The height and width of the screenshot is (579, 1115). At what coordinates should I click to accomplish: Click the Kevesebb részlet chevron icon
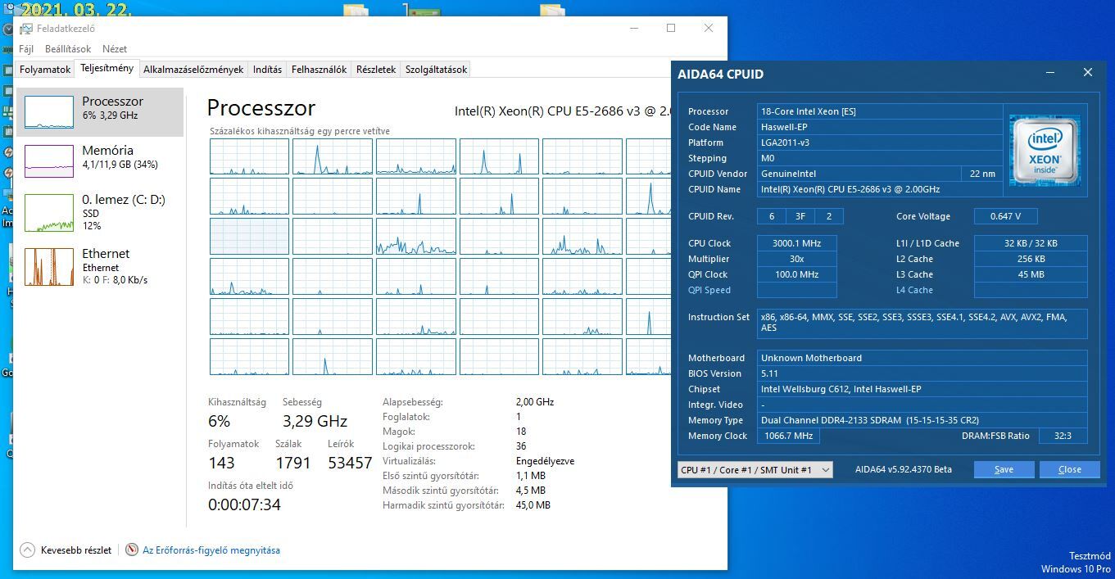point(28,550)
